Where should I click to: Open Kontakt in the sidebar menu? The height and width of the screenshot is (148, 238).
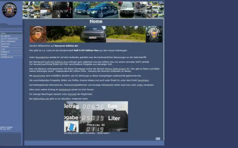[x=11, y=54]
